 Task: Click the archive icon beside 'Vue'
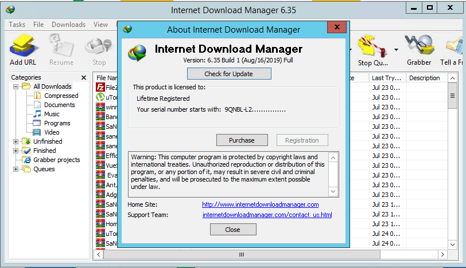tap(100, 165)
